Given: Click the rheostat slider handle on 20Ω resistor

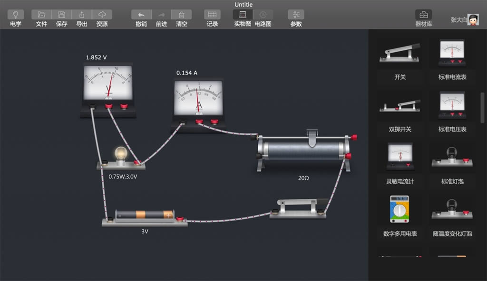Looking at the screenshot, I should coord(312,137).
